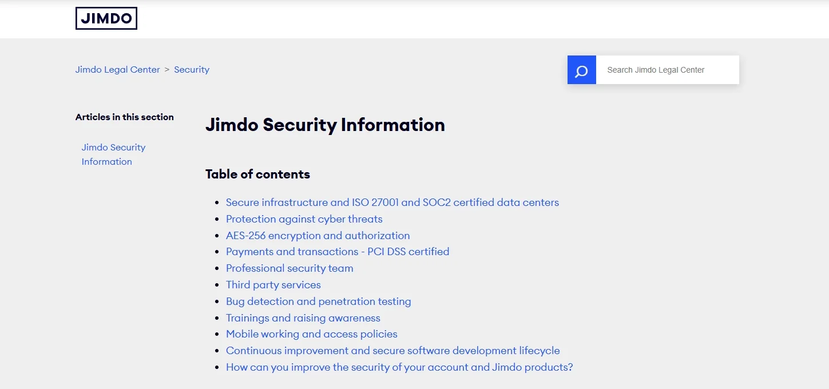Open AES-256 encryption and authorization link

(318, 236)
